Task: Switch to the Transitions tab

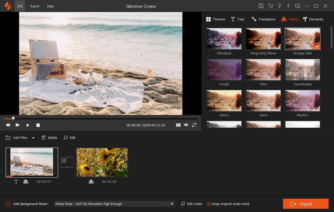Action: point(263,19)
